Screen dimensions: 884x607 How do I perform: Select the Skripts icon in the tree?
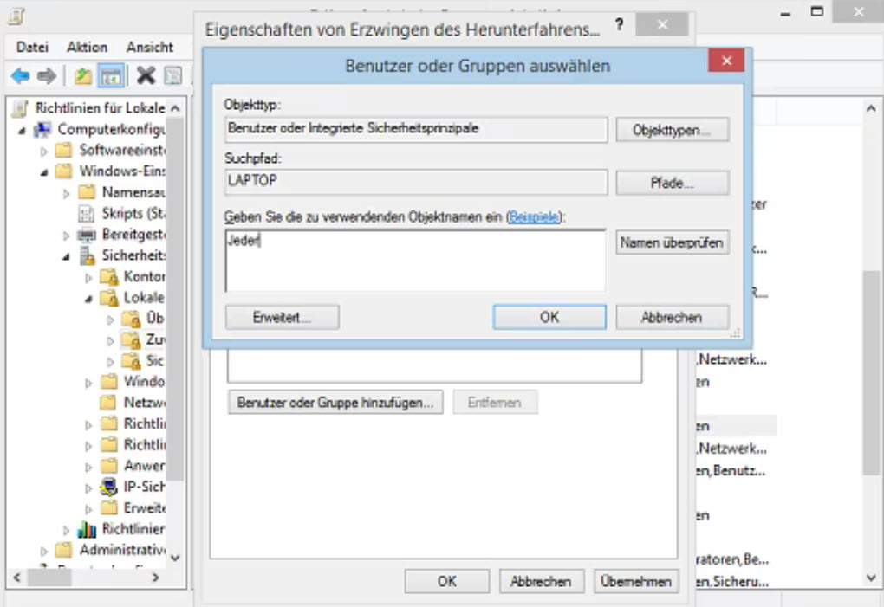(x=87, y=213)
